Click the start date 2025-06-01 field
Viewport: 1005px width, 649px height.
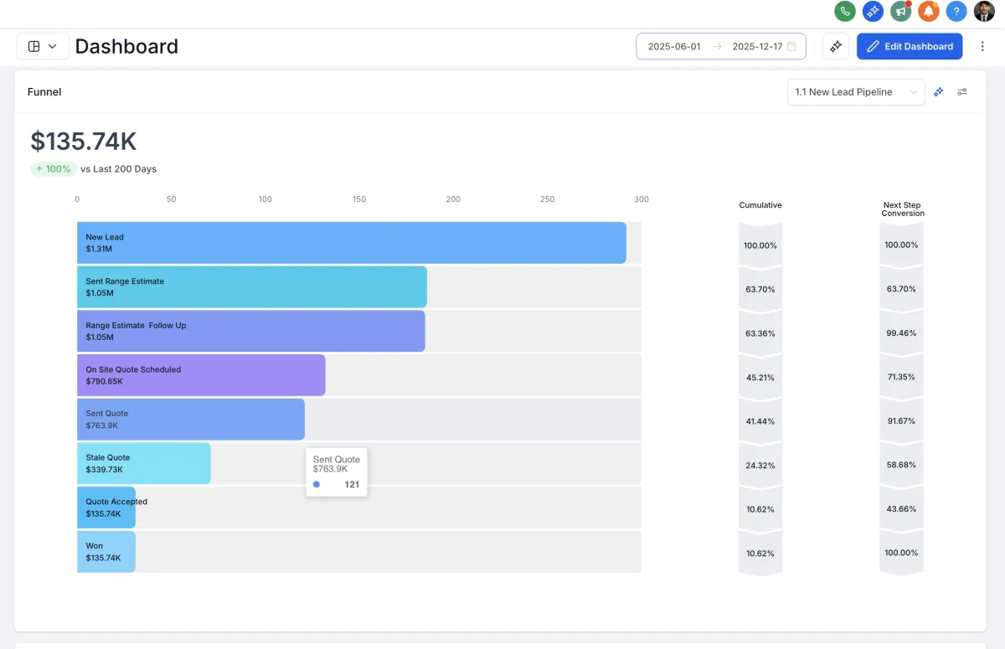(x=674, y=47)
